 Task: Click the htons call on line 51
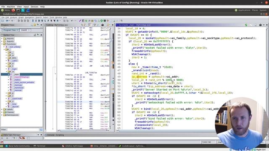click(x=148, y=83)
